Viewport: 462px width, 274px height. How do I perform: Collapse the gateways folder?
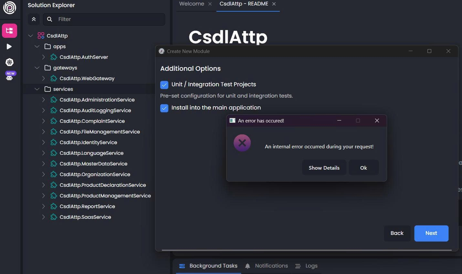37,68
